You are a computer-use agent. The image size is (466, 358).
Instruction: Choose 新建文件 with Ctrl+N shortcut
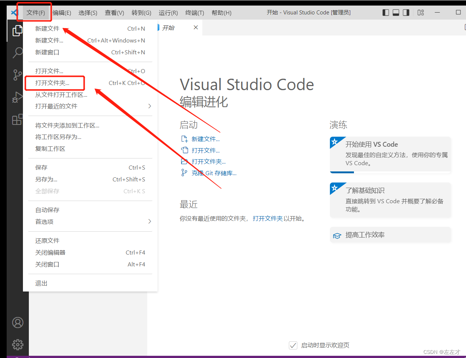(x=90, y=28)
